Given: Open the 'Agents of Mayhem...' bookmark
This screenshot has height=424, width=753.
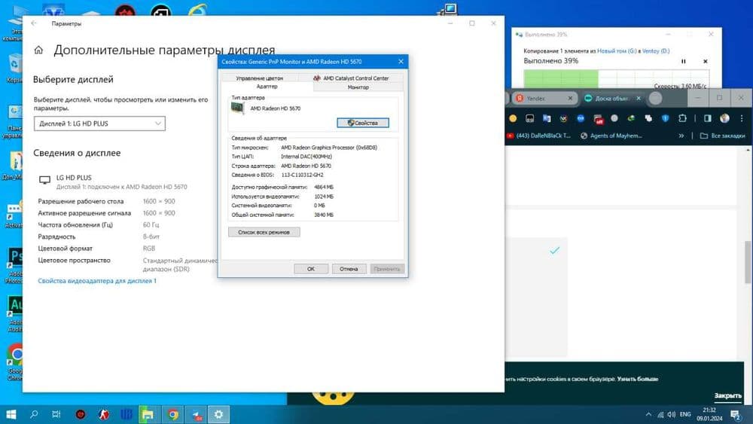Looking at the screenshot, I should 611,136.
